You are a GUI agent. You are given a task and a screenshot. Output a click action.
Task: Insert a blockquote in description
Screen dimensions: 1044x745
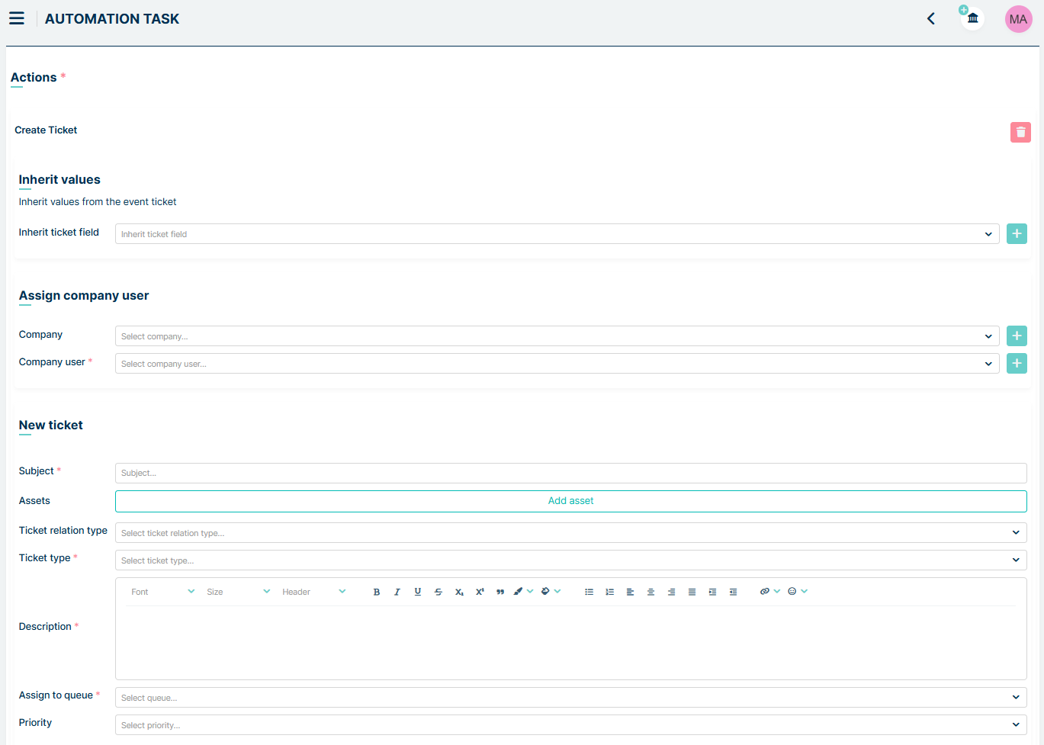500,592
